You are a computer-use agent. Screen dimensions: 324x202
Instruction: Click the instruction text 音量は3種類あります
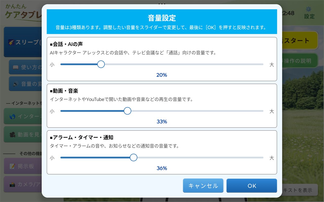coord(162,28)
